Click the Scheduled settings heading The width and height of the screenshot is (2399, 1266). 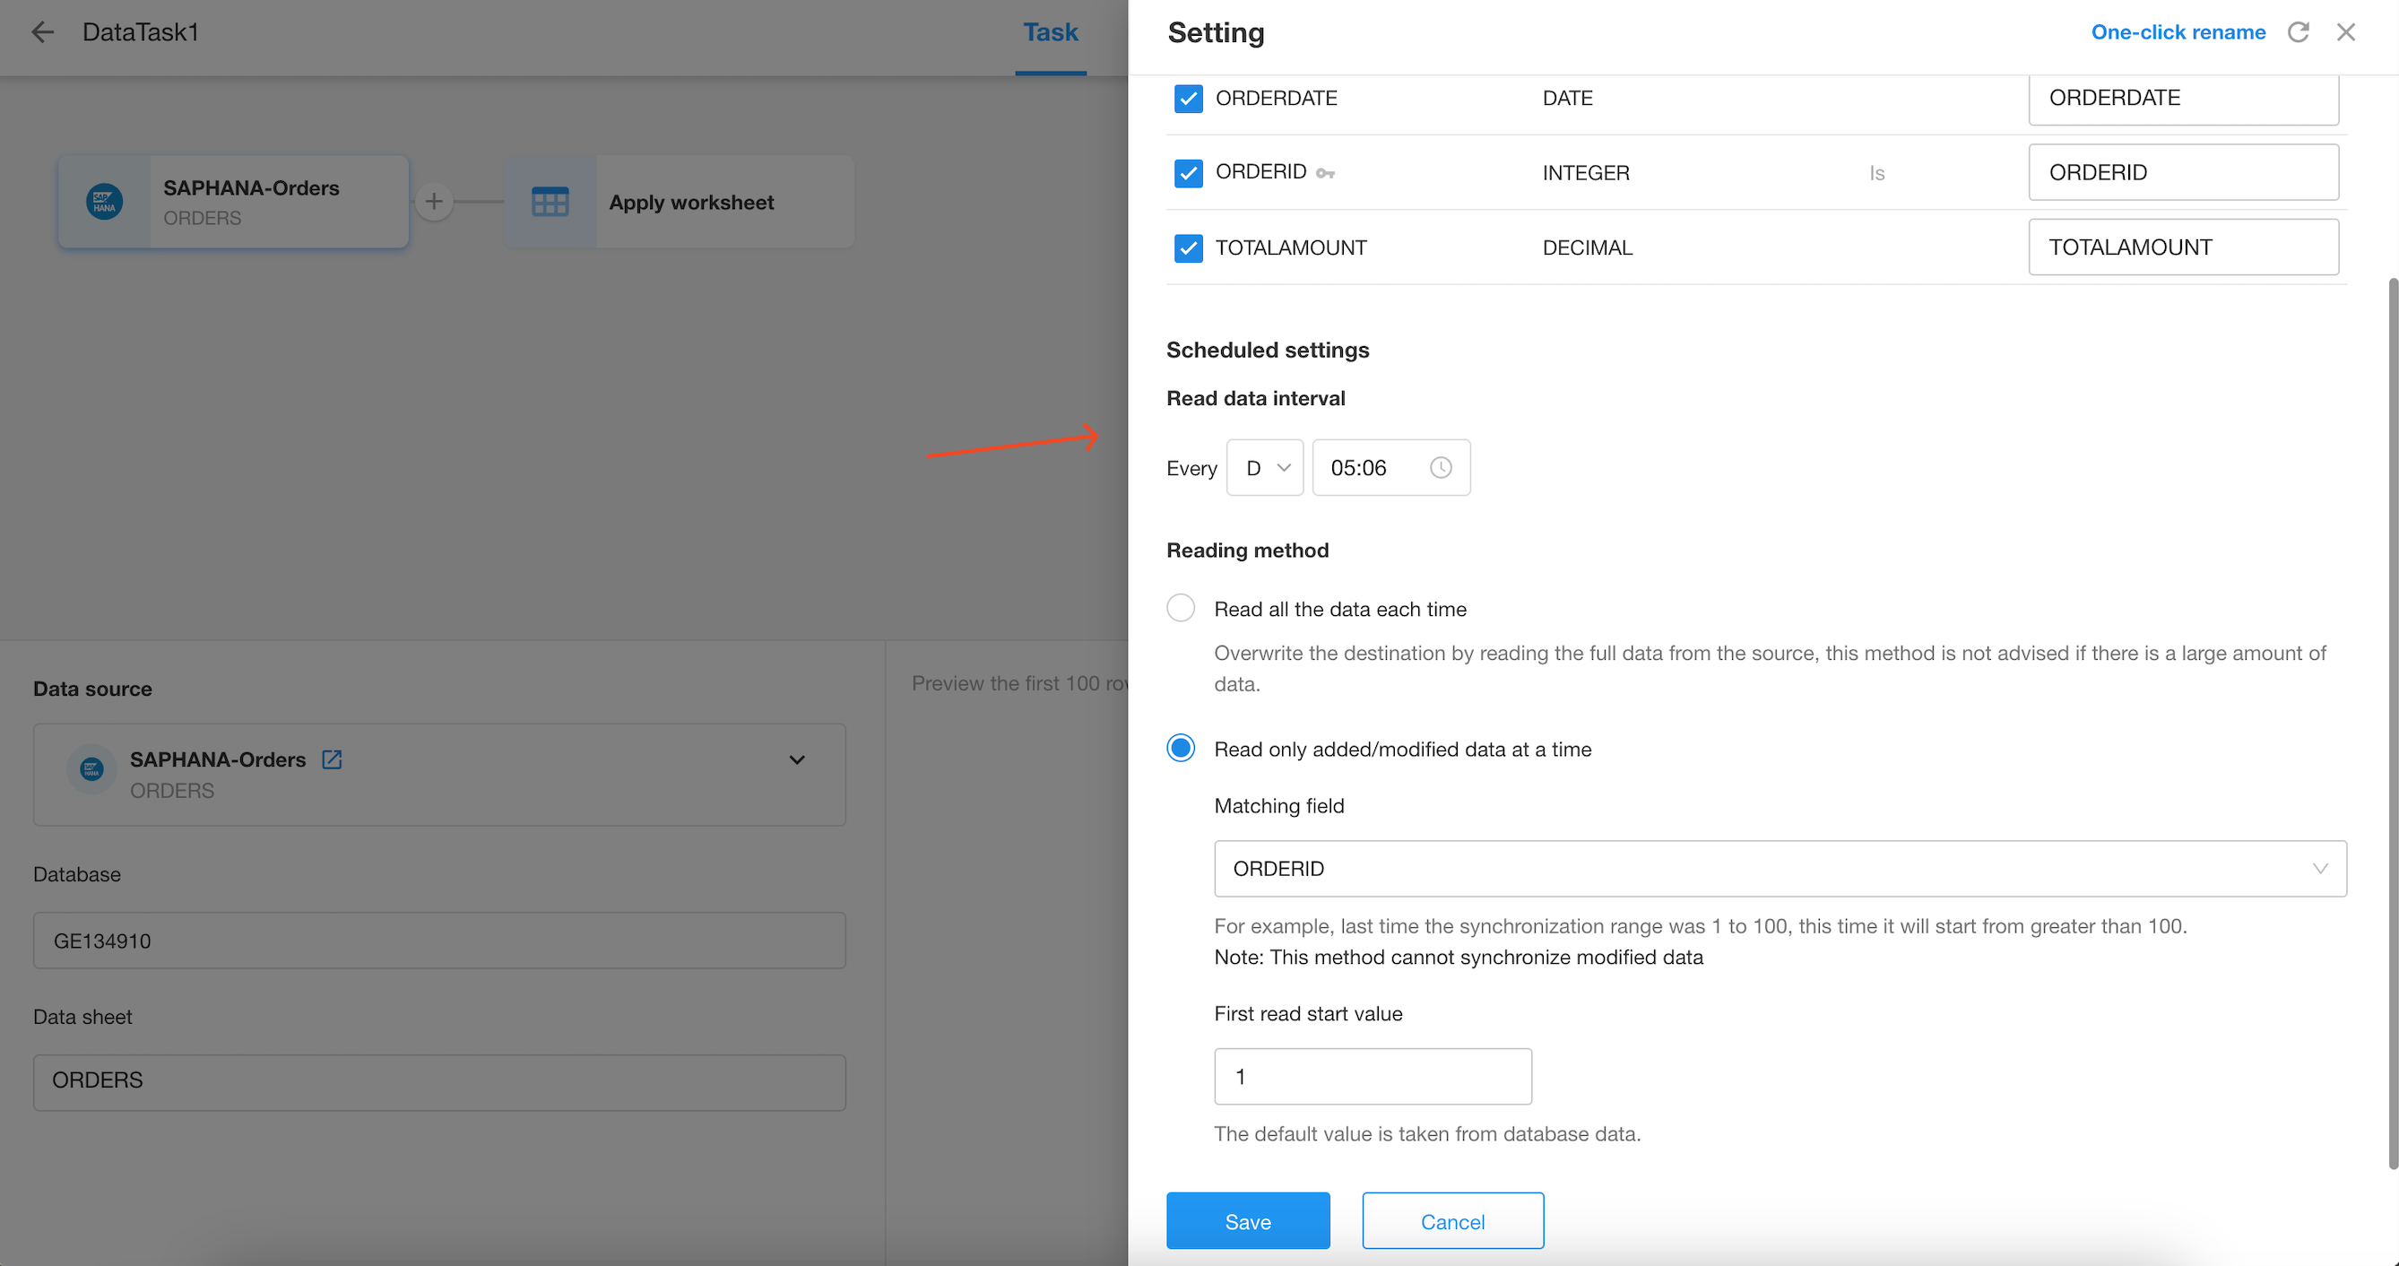1268,351
